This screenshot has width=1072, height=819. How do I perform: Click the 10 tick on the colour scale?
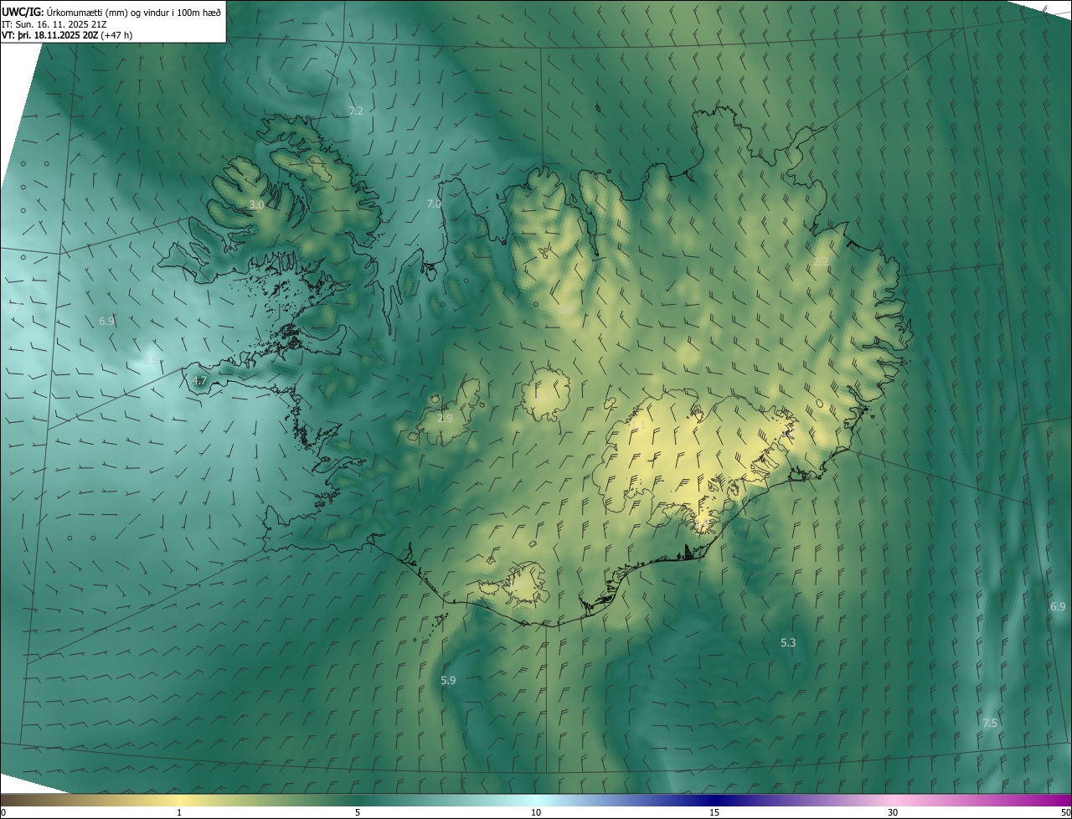(x=536, y=812)
